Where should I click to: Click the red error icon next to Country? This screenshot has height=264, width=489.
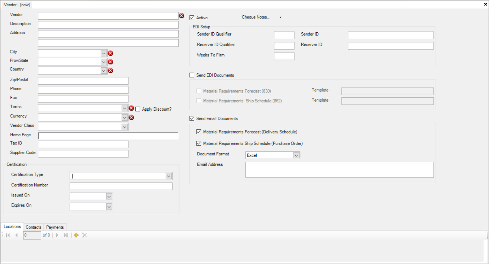(110, 70)
